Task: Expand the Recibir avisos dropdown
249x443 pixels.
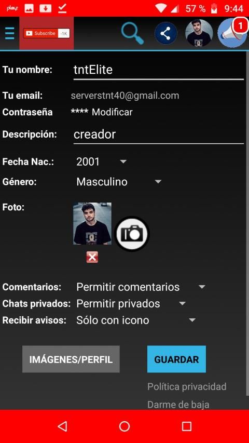Action: (x=136, y=320)
